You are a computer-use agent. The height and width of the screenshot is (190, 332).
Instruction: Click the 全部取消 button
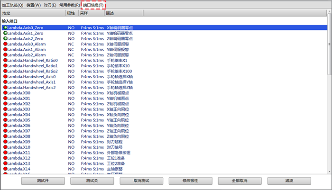(x=240, y=181)
